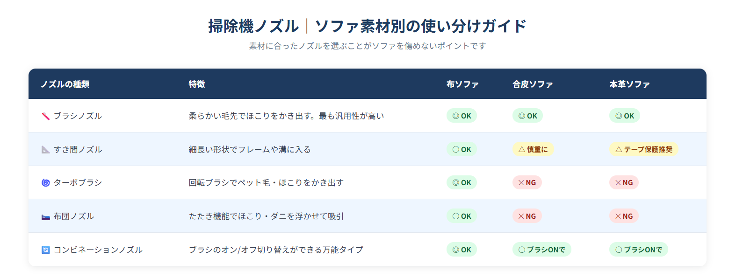
Task: Click the page title heading 掃除機ノズル
Action: pos(253,26)
